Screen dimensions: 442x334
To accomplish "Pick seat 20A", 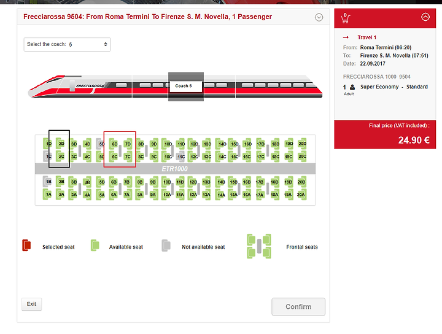I will pos(301,195).
